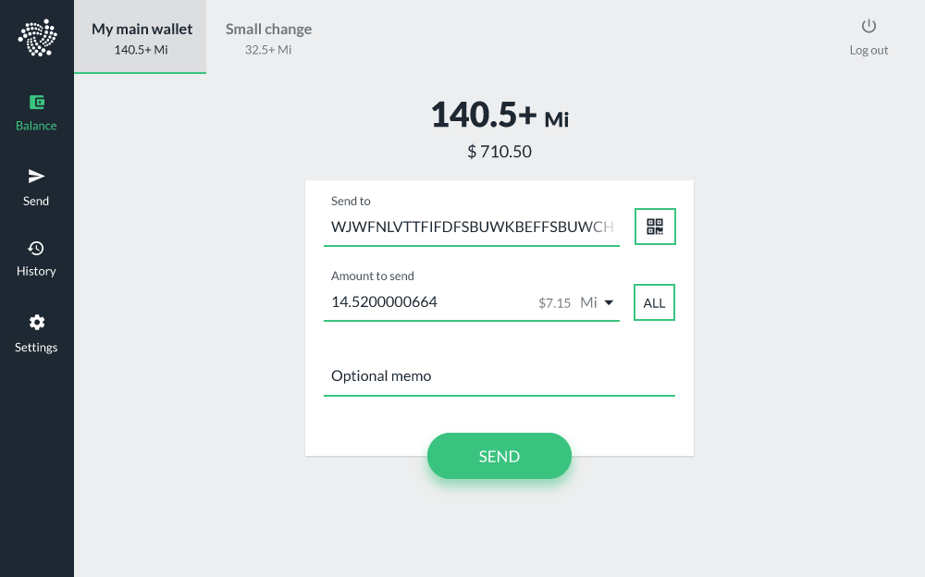Click the Log out power icon
Viewport: 925px width, 577px height.
[x=869, y=26]
